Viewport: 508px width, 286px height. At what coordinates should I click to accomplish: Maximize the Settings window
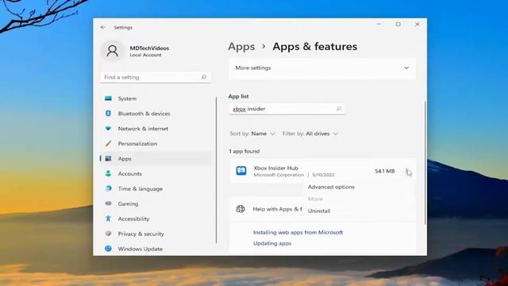click(x=398, y=25)
